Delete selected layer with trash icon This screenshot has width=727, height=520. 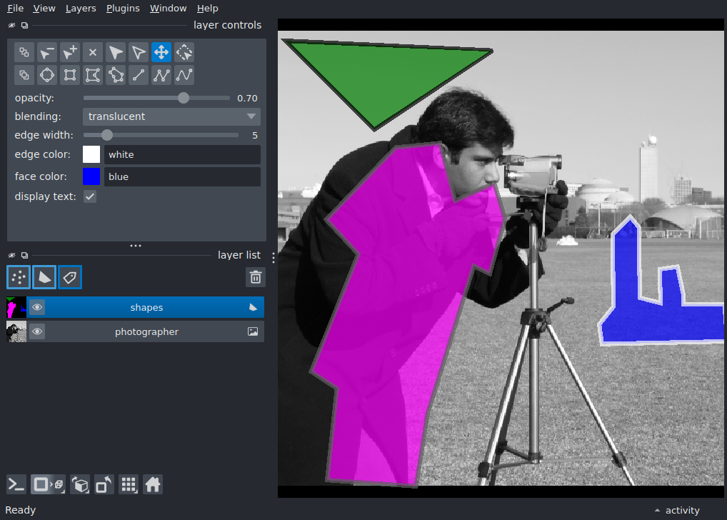click(256, 277)
